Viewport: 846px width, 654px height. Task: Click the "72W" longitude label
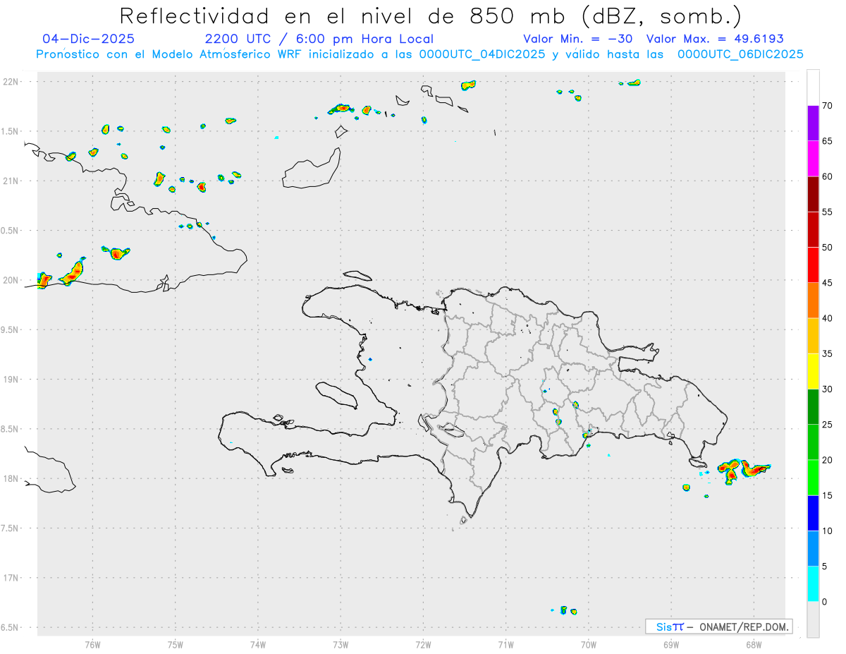423,644
